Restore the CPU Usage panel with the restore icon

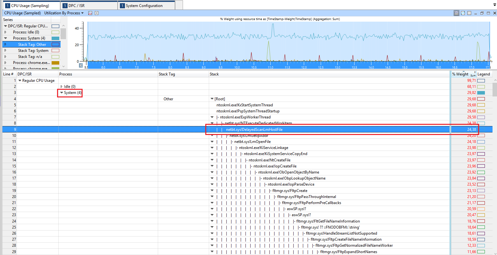coord(482,13)
